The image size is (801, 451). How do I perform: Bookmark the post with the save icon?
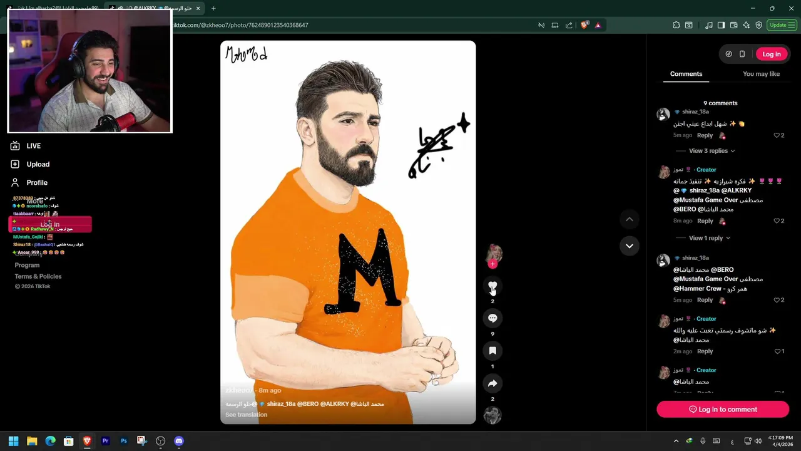[492, 351]
